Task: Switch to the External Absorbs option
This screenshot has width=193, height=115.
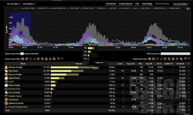Action: (126, 4)
